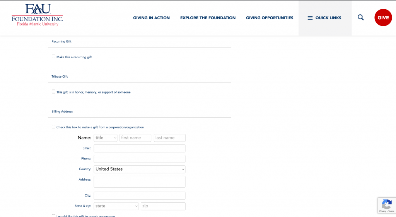This screenshot has height=217, width=396.
Task: Click the zip code field
Action: coord(163,206)
